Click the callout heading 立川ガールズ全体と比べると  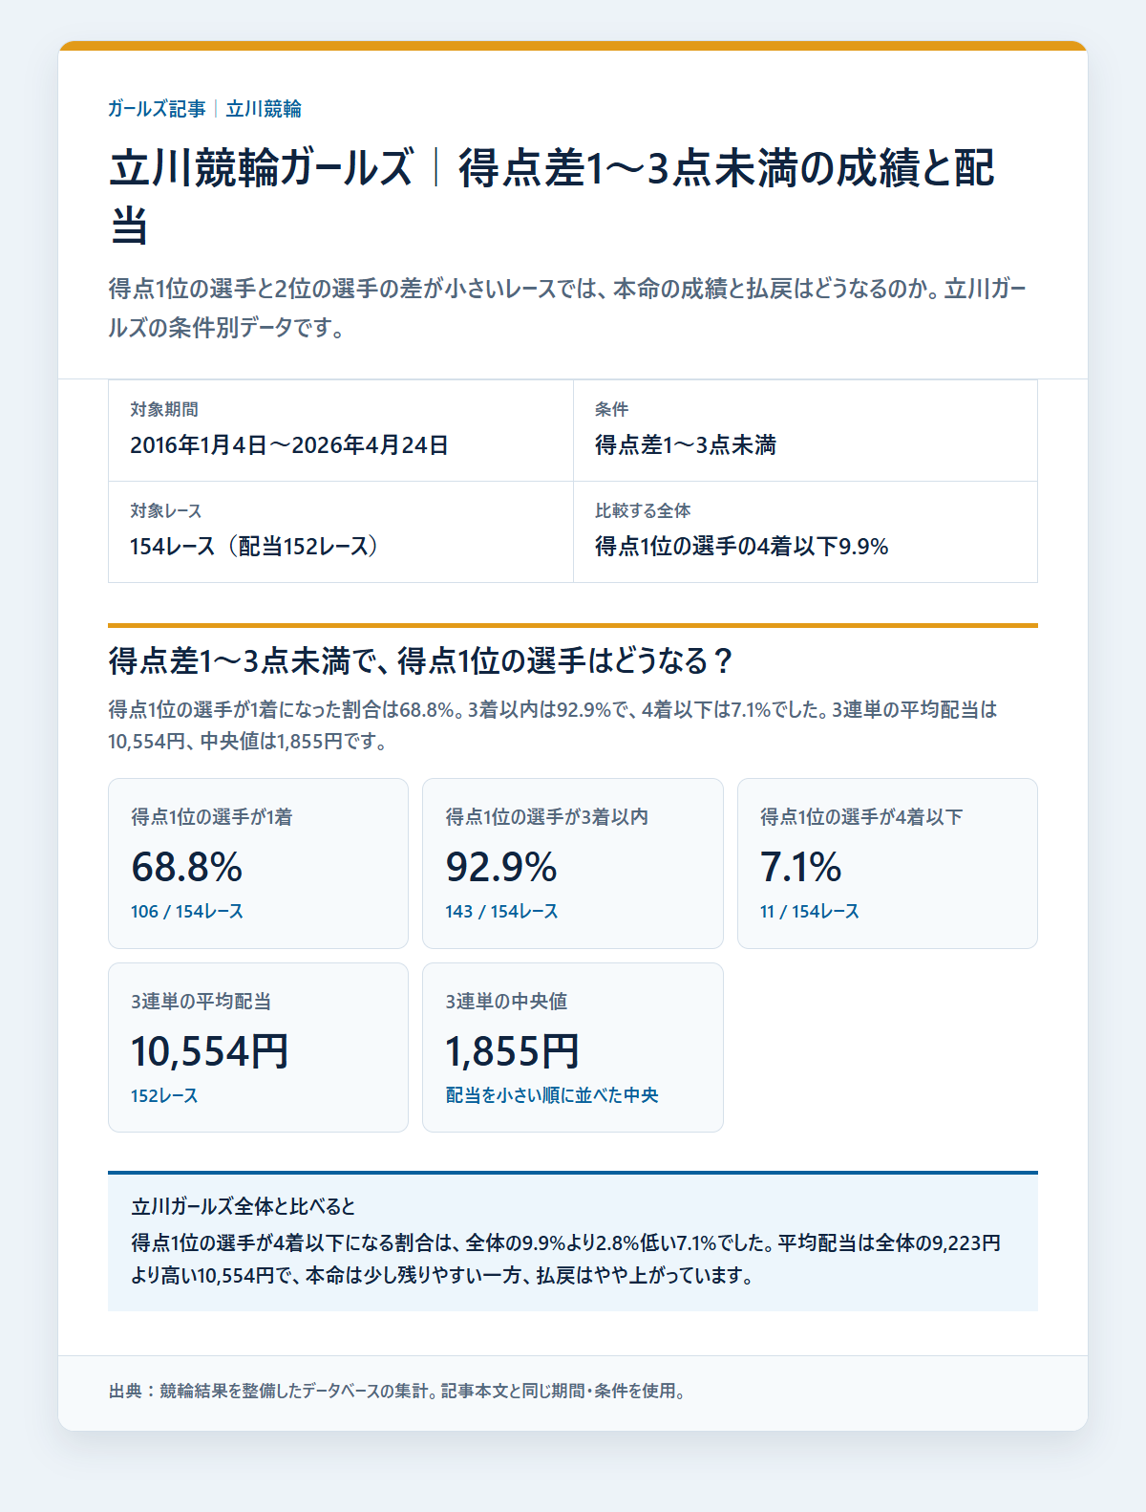tap(244, 1206)
